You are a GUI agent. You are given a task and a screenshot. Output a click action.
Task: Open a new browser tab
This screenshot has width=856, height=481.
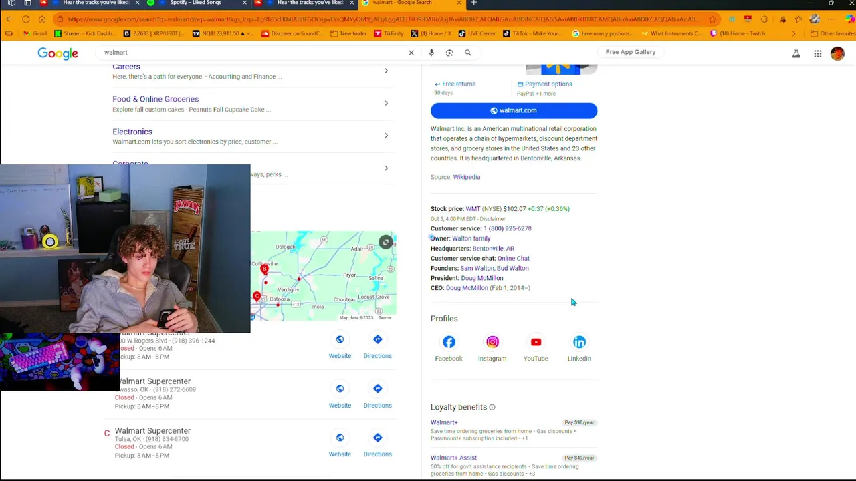[473, 3]
